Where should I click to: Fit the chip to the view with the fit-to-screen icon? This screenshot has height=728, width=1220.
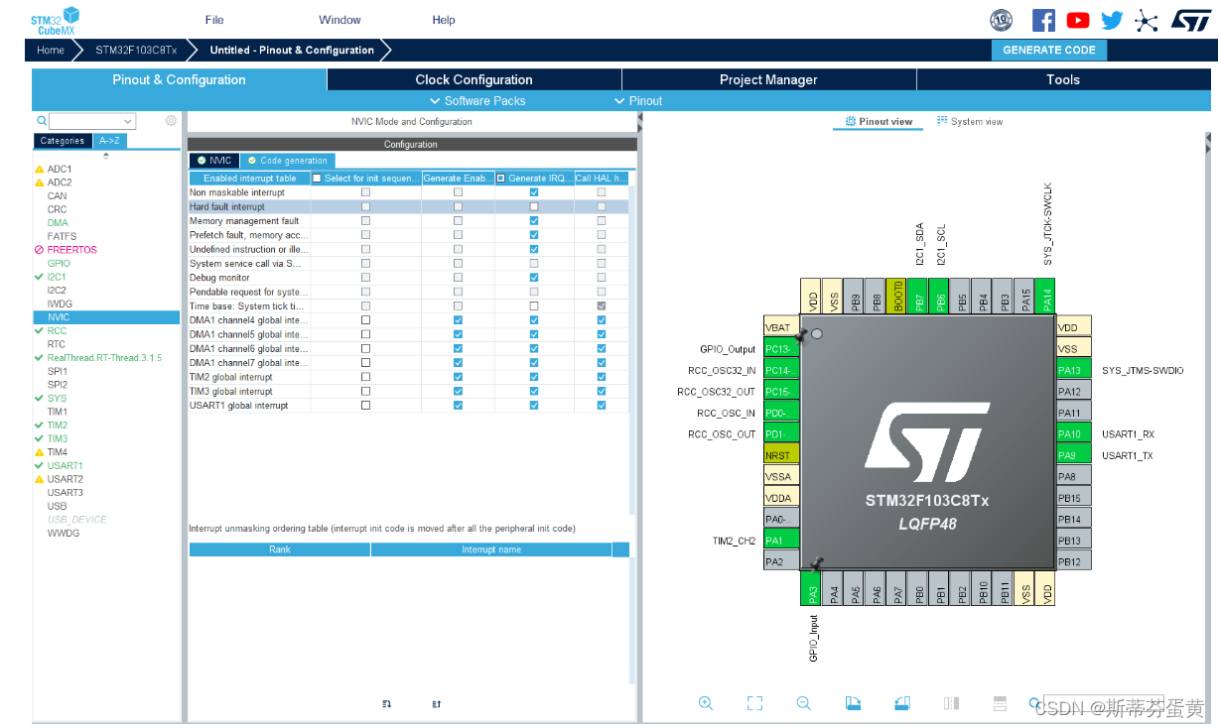pos(754,703)
